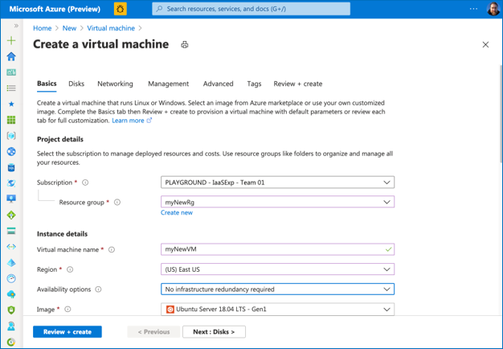Open All resources green grid icon
The image size is (503, 349).
click(x=11, y=120)
